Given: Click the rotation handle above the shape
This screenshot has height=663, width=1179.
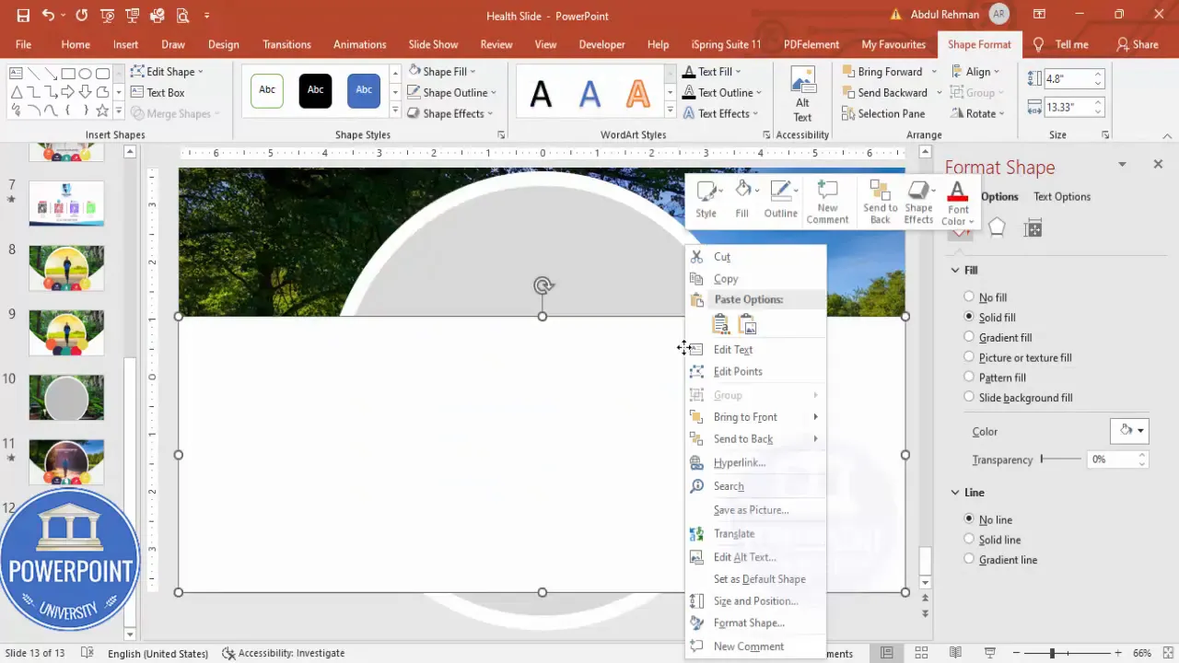Looking at the screenshot, I should (x=543, y=285).
